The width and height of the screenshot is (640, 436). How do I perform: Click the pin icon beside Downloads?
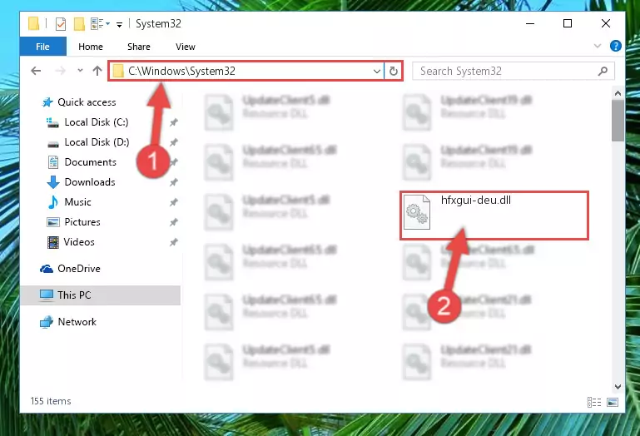click(x=174, y=182)
